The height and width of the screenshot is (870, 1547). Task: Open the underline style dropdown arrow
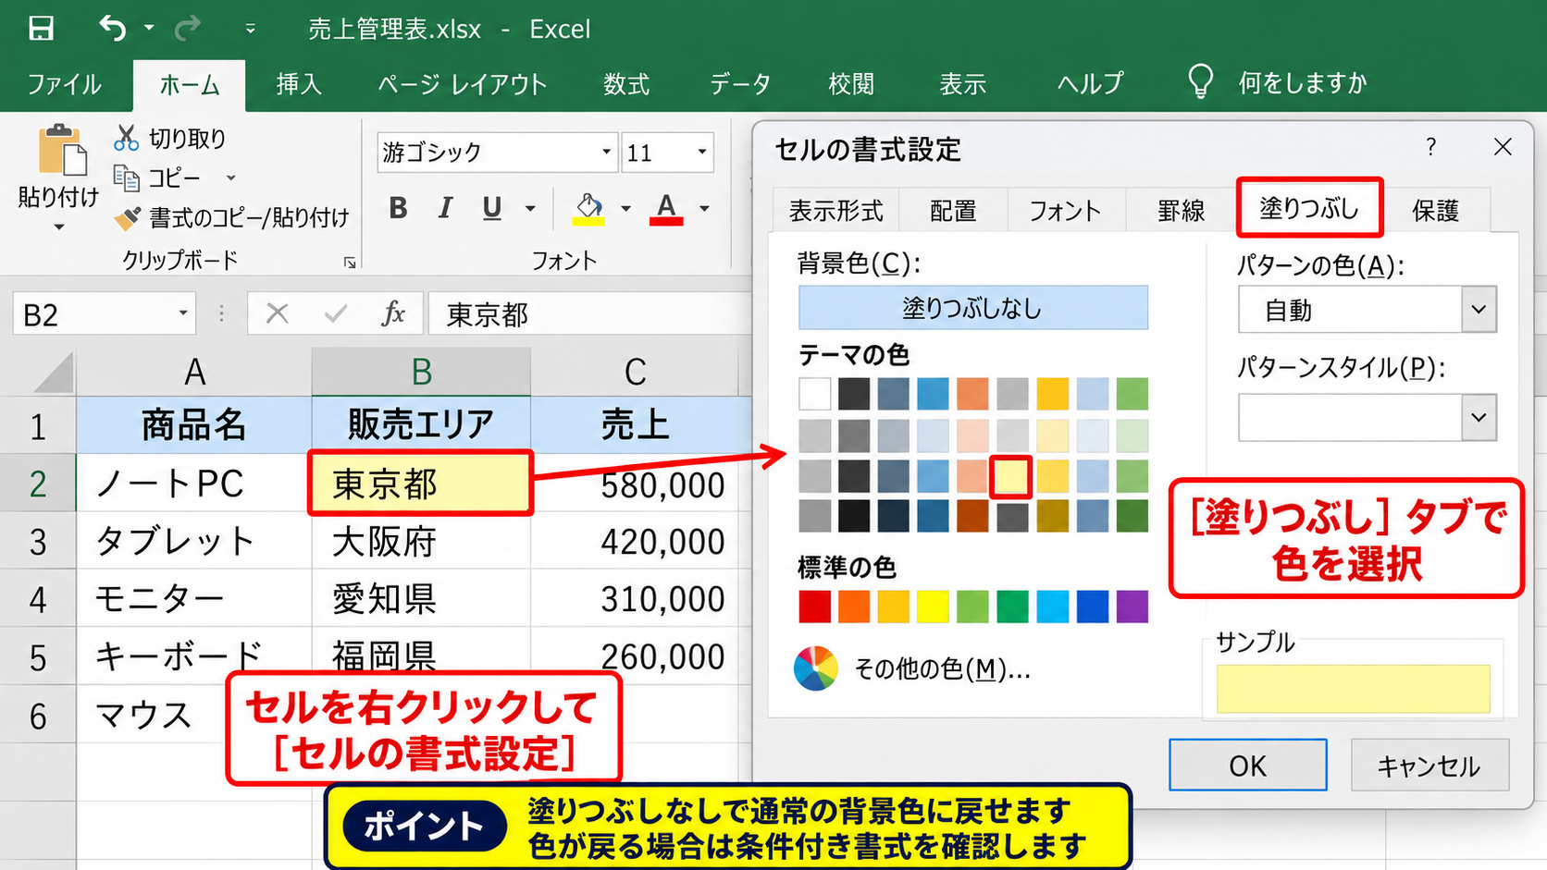530,209
